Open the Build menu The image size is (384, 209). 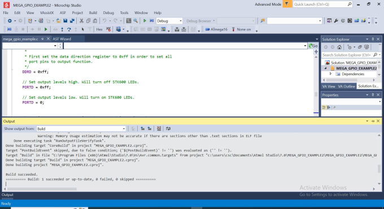(x=93, y=13)
